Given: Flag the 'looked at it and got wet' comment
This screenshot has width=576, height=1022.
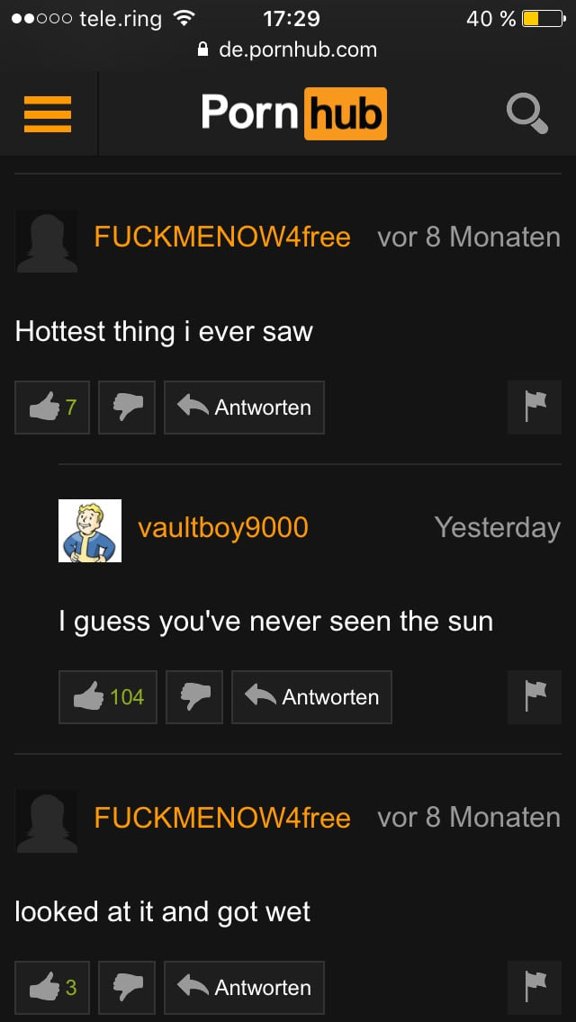Looking at the screenshot, I should tap(535, 988).
